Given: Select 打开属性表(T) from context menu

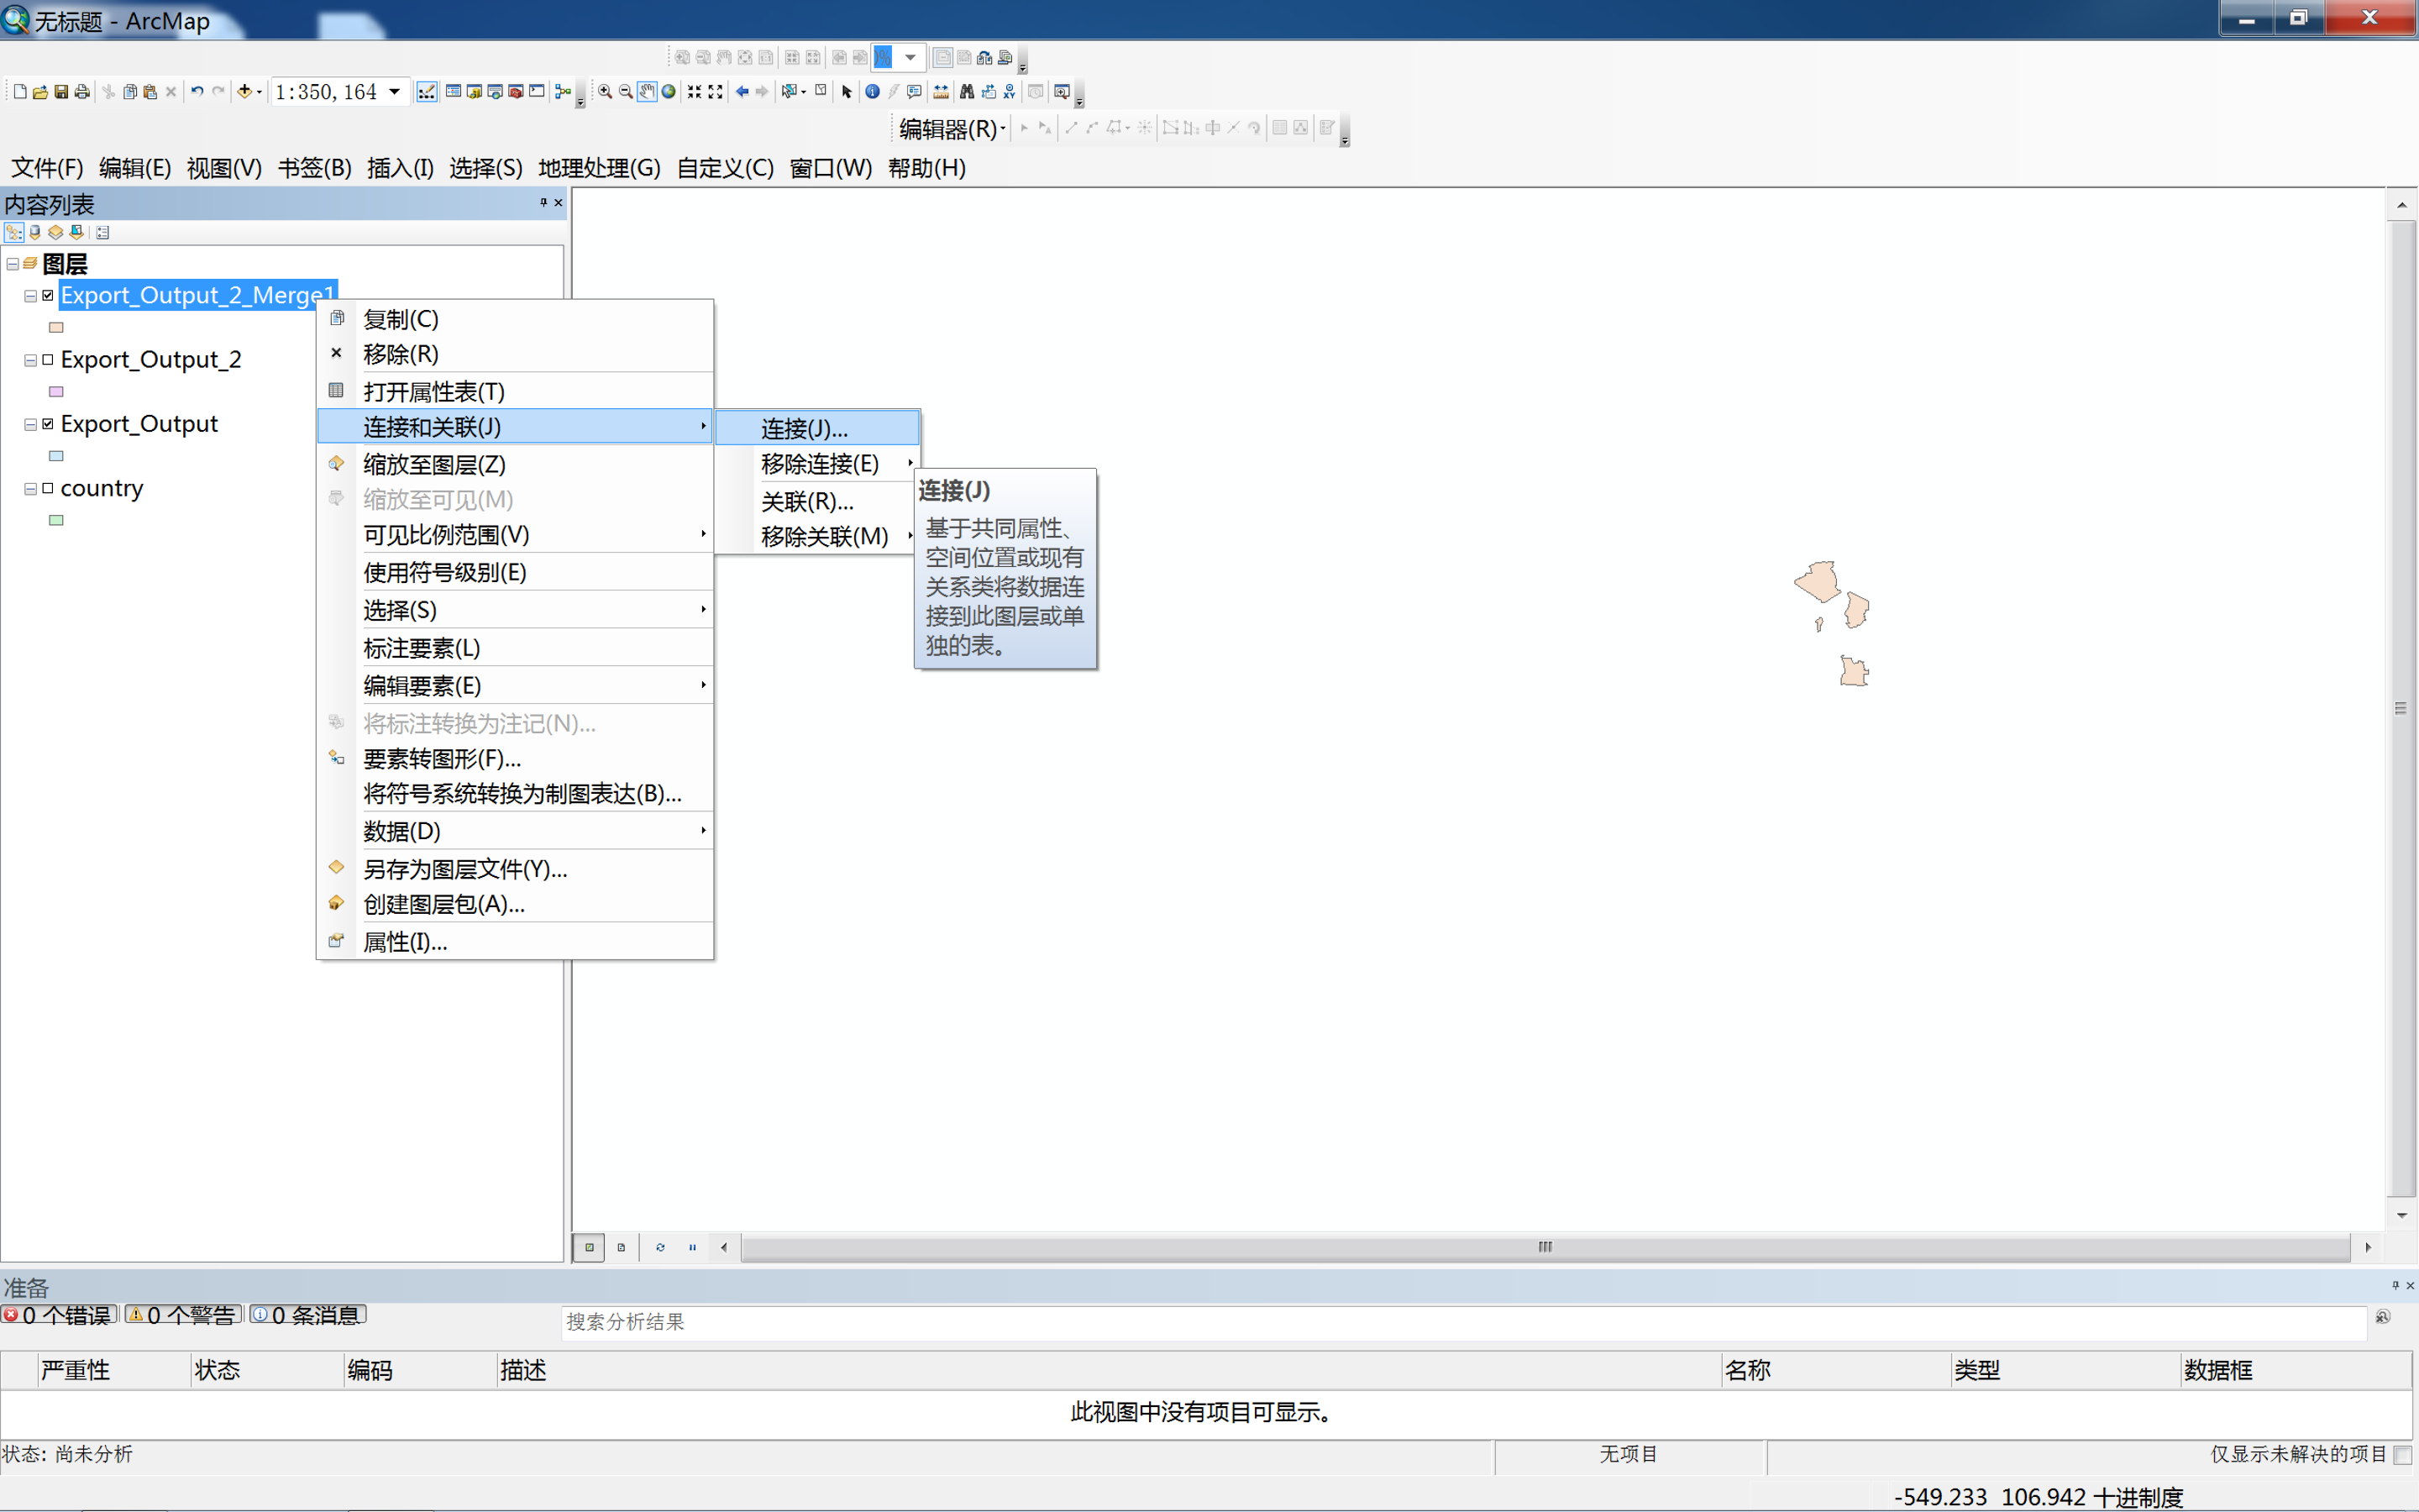Looking at the screenshot, I should click(433, 391).
